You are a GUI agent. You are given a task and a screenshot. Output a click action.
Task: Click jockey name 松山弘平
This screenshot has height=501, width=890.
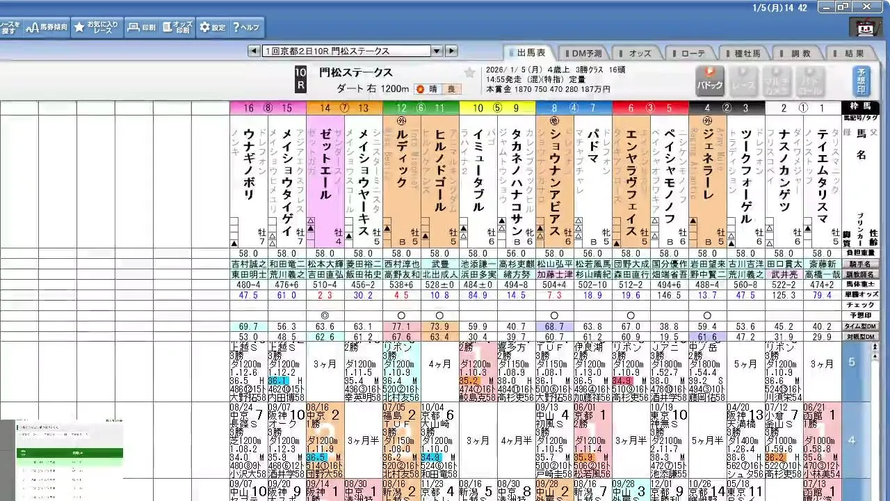tap(555, 264)
